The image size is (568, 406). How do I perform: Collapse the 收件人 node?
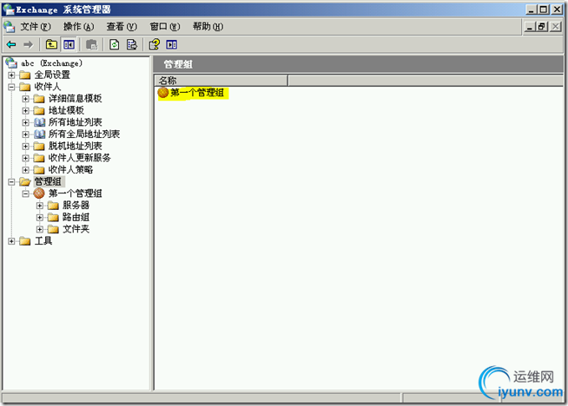11,87
